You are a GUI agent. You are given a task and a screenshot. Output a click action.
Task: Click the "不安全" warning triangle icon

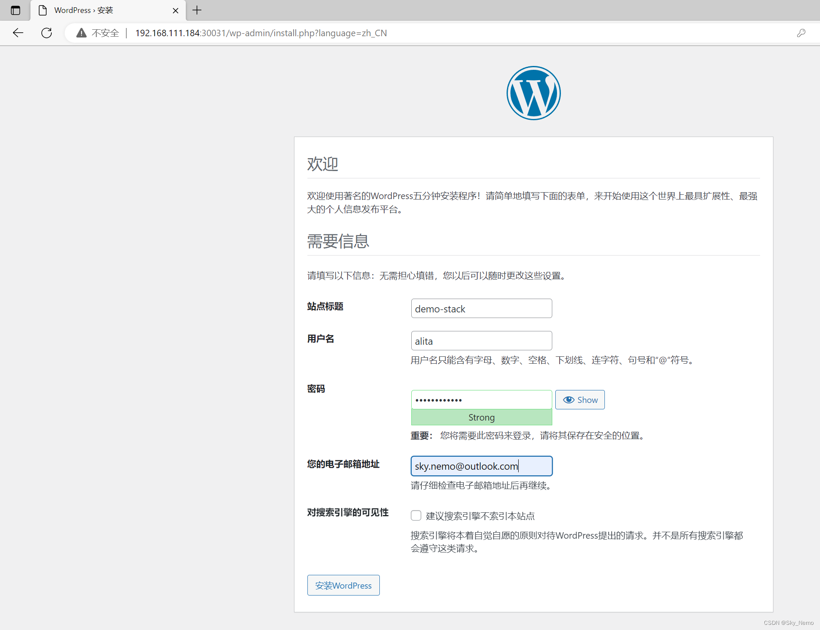click(x=81, y=33)
